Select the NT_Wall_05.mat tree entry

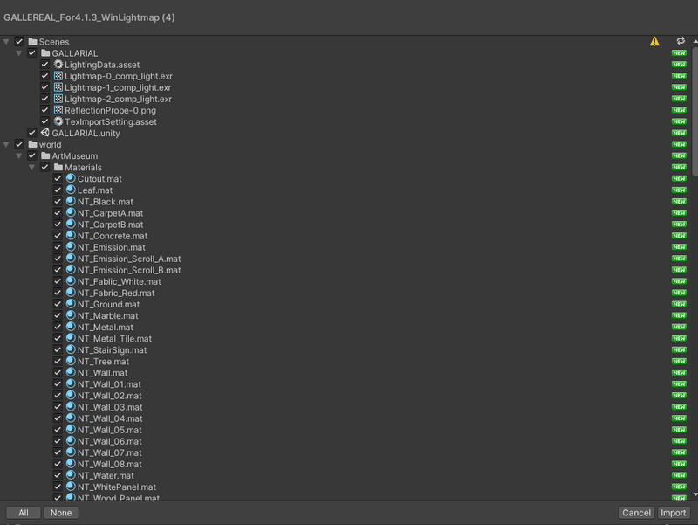(x=109, y=430)
